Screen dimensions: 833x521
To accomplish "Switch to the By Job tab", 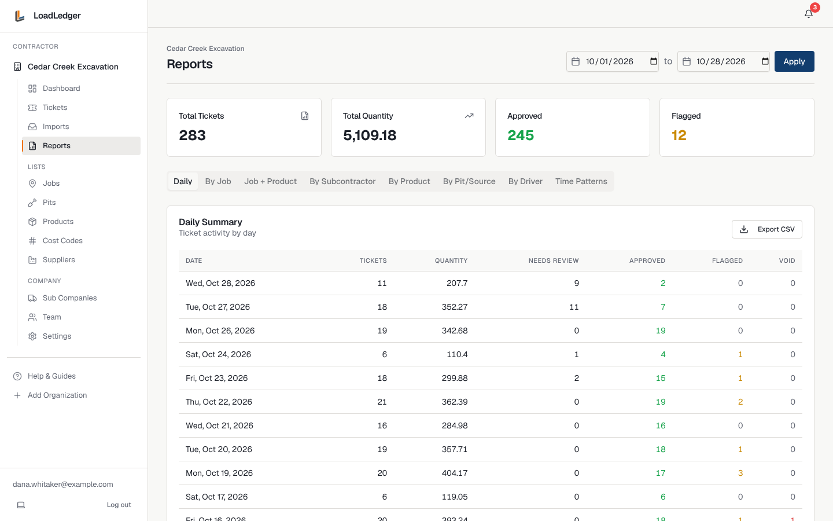I will (x=218, y=181).
